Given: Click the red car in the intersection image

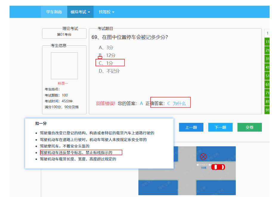Looking at the screenshot, I should [x=218, y=167].
